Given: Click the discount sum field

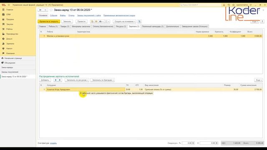Looking at the screenshot, I should pyautogui.click(x=209, y=143).
